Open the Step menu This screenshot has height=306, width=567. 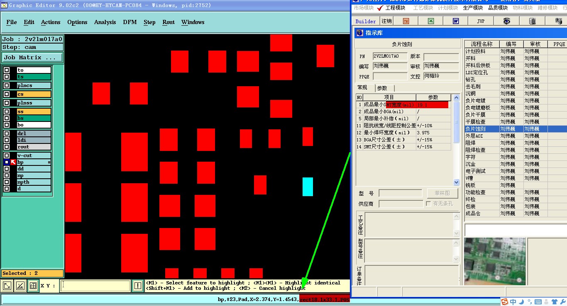coord(149,22)
